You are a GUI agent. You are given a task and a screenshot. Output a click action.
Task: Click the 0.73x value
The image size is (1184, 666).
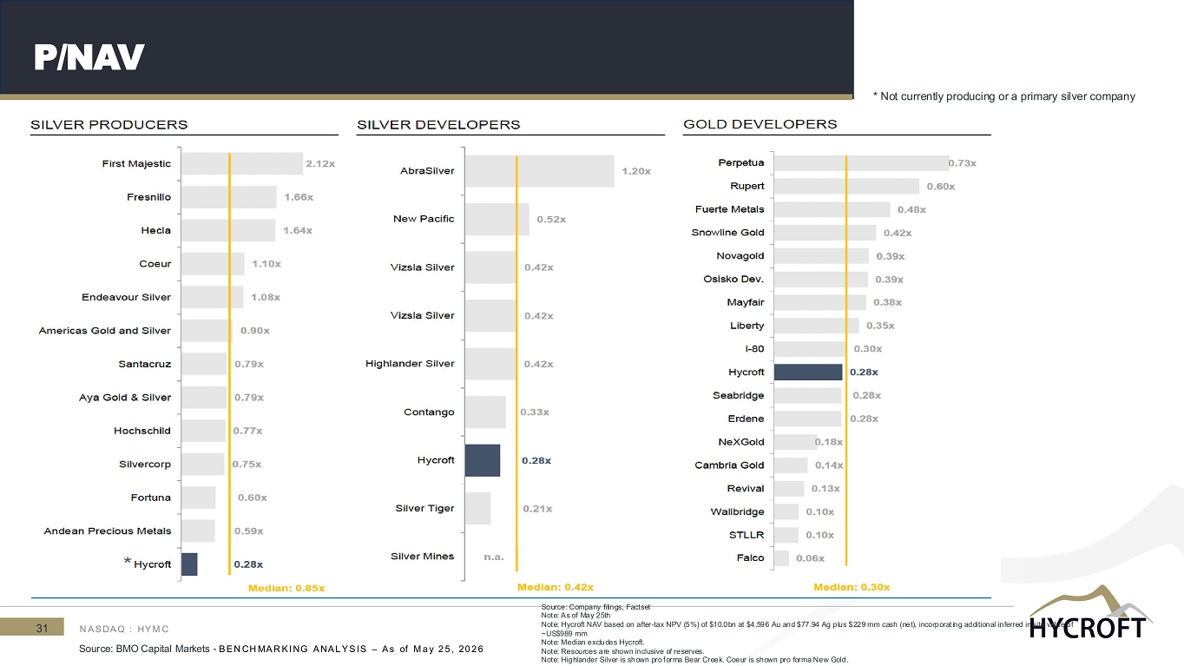coord(964,163)
